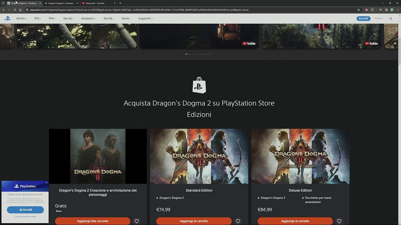This screenshot has height=225, width=401.
Task: Reload the page
Action: (14, 10)
